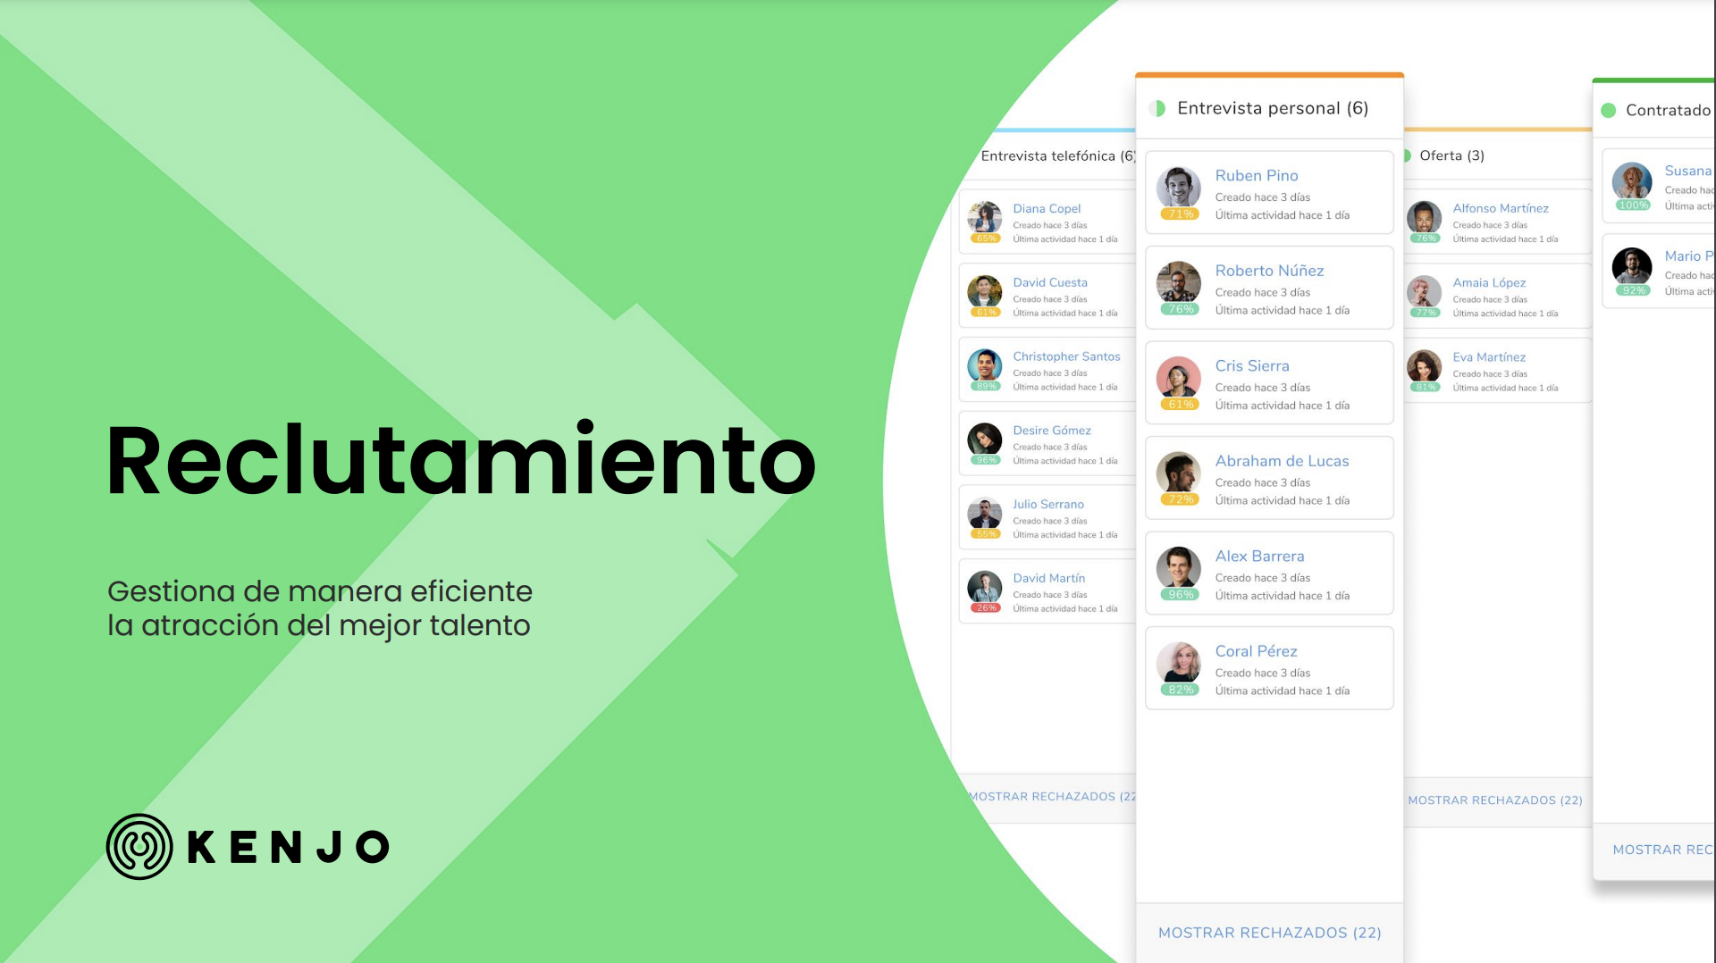1716x963 pixels.
Task: Open Ruben Pino's avatar photo
Action: click(x=1179, y=188)
